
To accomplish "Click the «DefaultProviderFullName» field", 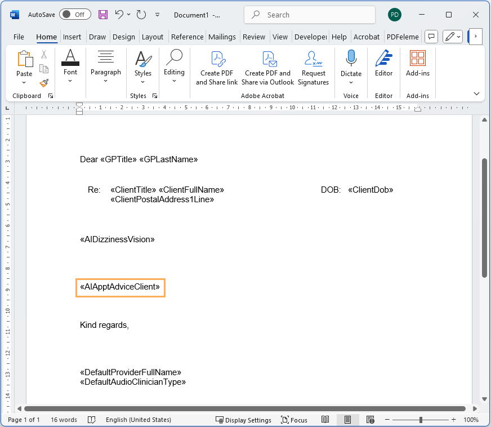I will 131,372.
